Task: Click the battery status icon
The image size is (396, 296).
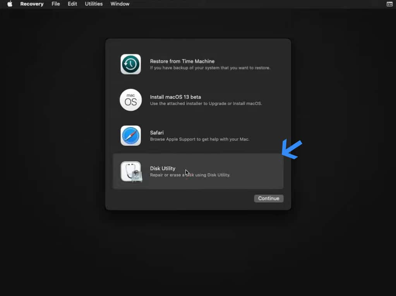Action: (389, 4)
